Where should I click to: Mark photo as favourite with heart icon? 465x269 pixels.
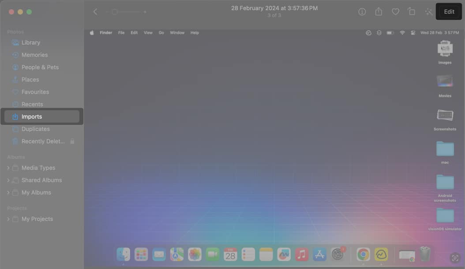(x=395, y=11)
